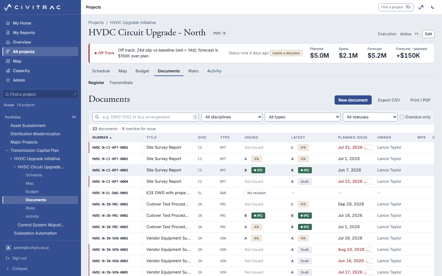Click No revision badge
The image size is (442, 276).
pos(257,193)
